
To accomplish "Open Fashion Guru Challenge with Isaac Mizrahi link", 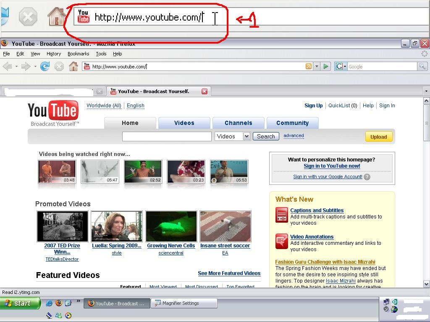I will pyautogui.click(x=325, y=262).
